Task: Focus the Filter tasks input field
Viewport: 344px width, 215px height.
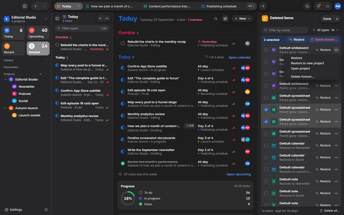Action: coord(82,28)
